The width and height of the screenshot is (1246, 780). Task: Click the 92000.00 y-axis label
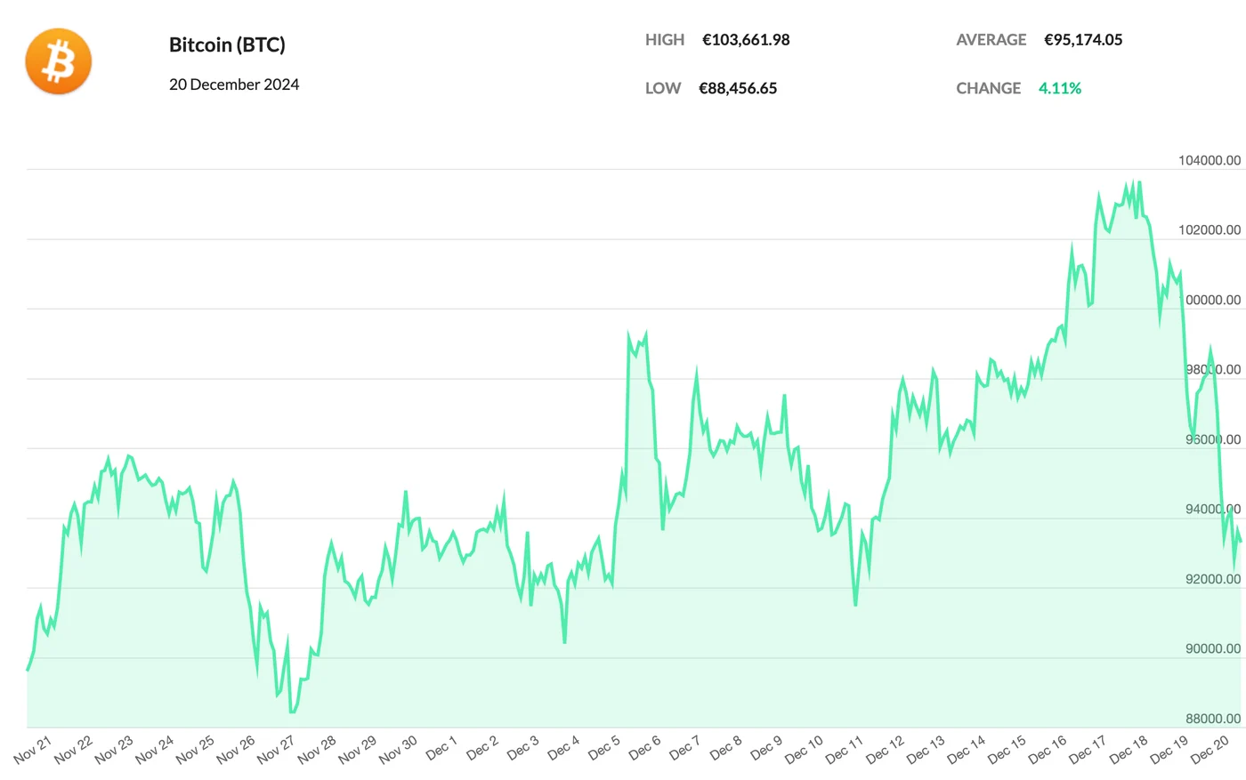[1213, 579]
